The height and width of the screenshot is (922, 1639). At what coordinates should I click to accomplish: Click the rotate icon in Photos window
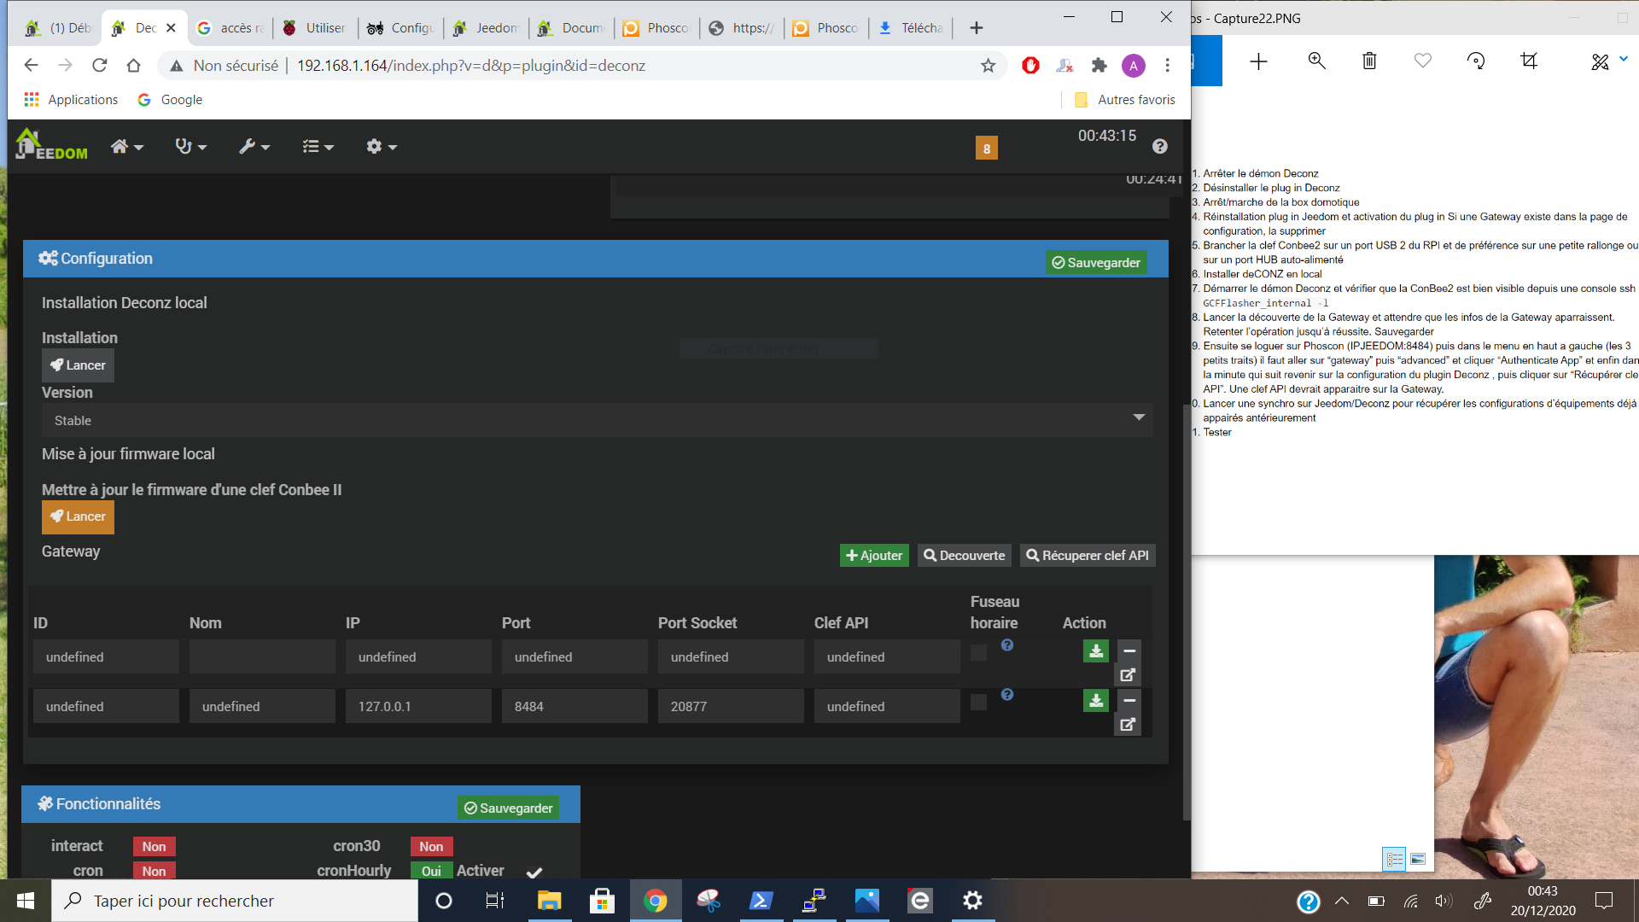tap(1476, 61)
